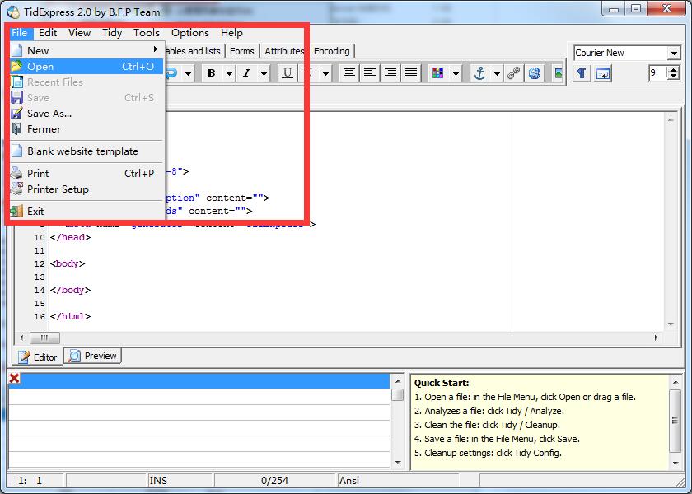Open the Tools menu
This screenshot has width=692, height=494.
click(x=147, y=33)
